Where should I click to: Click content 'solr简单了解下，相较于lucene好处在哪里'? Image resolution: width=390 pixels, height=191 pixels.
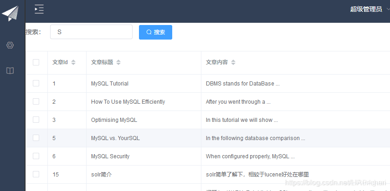pos(257,175)
